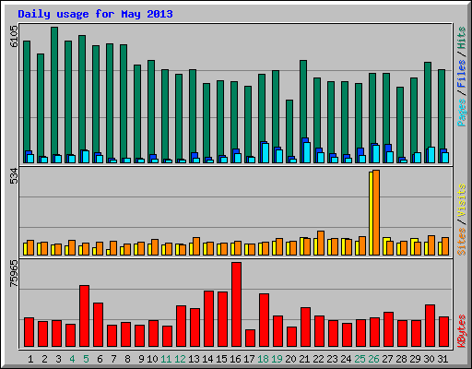The width and height of the screenshot is (472, 369).
Task: Click green day 11 on the x-axis
Action: (x=166, y=359)
